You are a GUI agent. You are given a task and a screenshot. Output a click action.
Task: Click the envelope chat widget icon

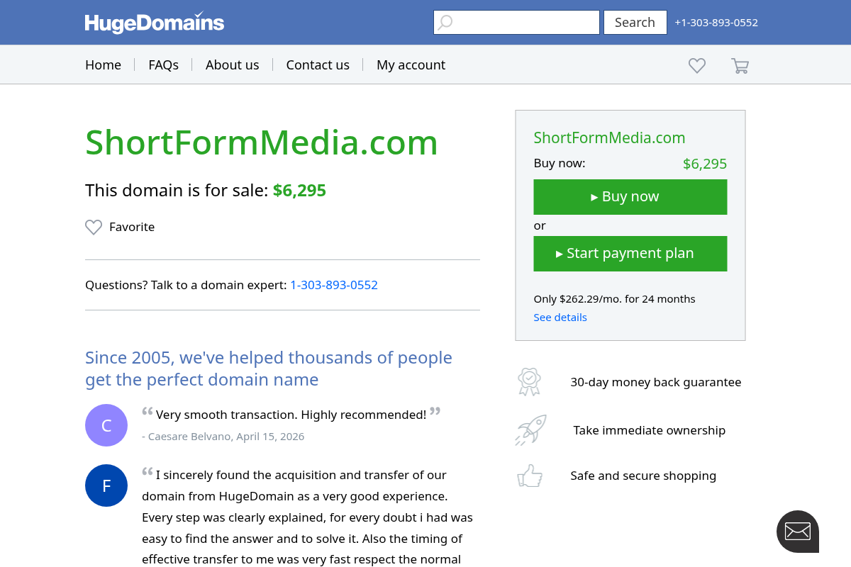[798, 531]
